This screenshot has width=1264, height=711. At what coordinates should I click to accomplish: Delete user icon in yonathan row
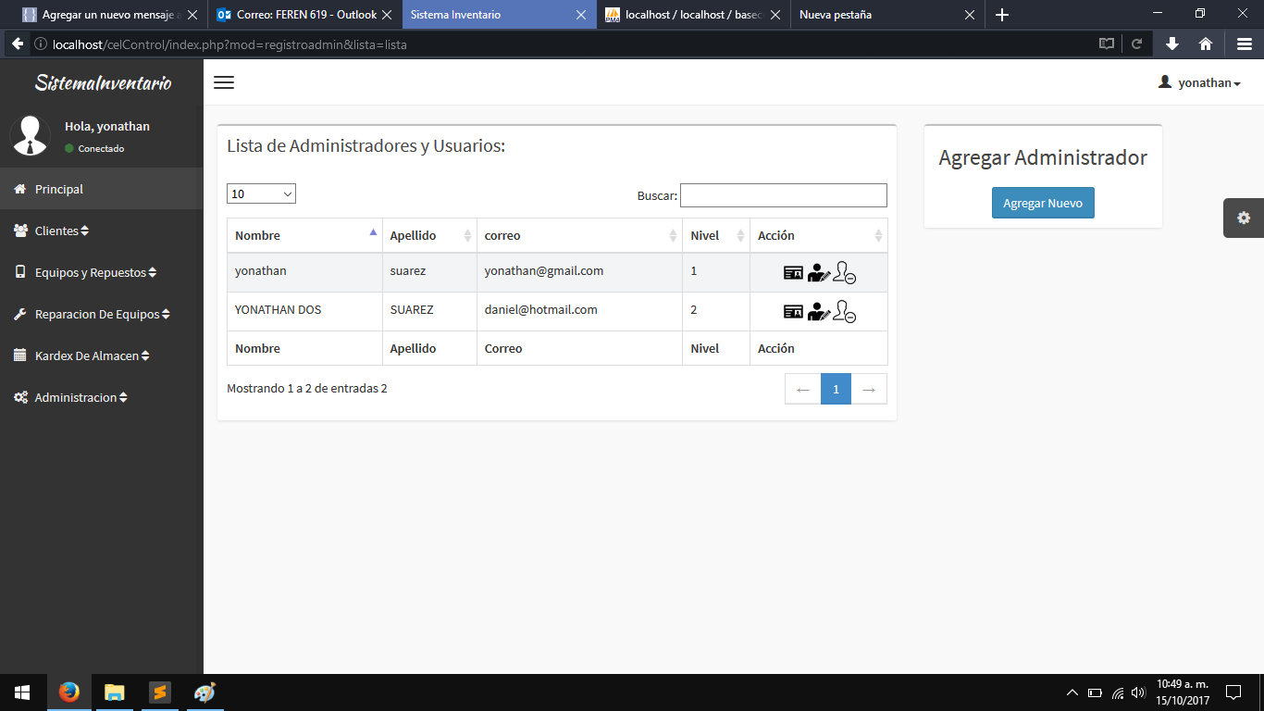(x=844, y=273)
